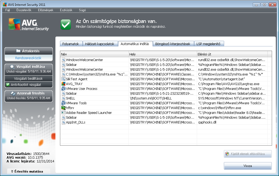Select the hffsrv entry name

coord(70,108)
